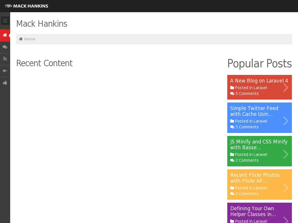Viewport: 298px width, 223px height.
Task: Click the green JS Minify post tile
Action: (259, 151)
